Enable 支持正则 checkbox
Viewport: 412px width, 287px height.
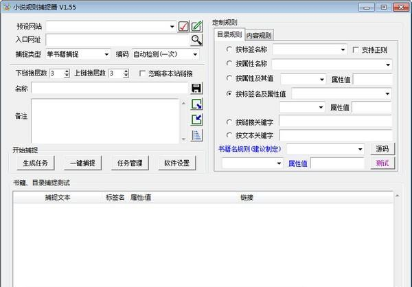click(356, 49)
